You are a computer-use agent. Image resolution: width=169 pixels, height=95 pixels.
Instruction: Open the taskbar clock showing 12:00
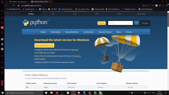[x=159, y=93]
